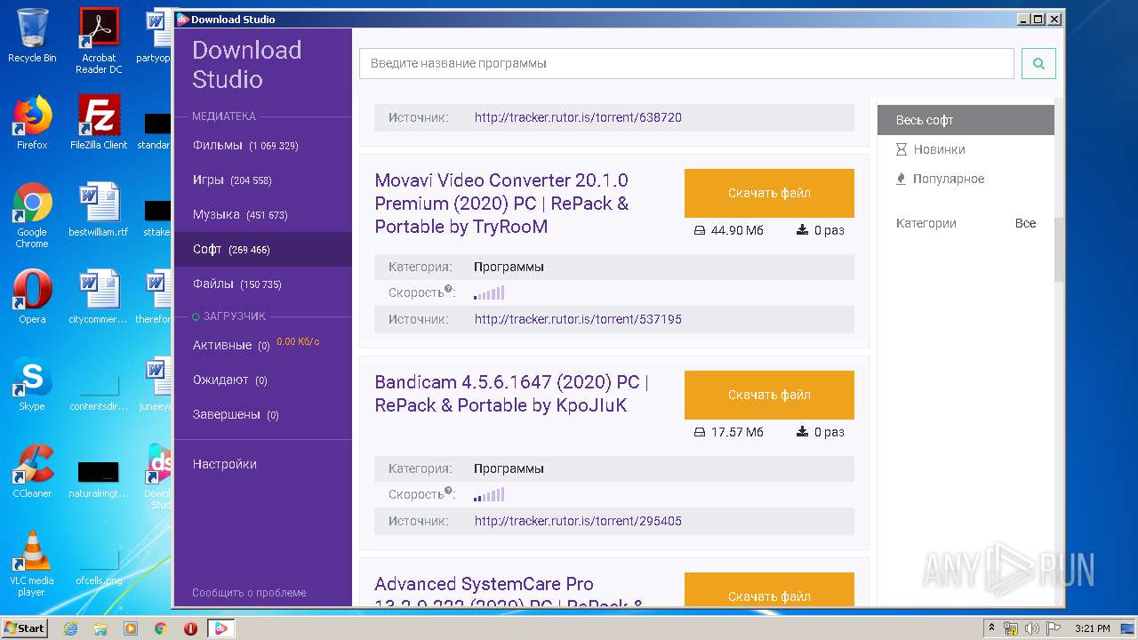This screenshot has height=640, width=1138.
Task: Show Активные downloads list
Action: [263, 345]
